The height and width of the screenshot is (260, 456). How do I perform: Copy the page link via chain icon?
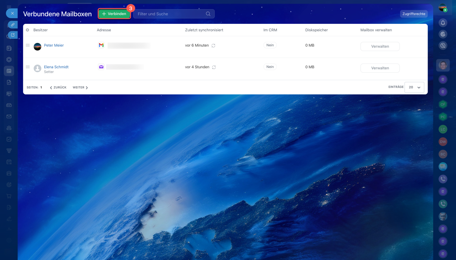[x=13, y=25]
